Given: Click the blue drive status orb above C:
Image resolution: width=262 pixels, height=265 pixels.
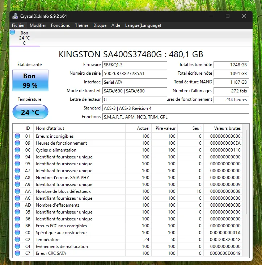Looking at the screenshot, I should (12, 32).
